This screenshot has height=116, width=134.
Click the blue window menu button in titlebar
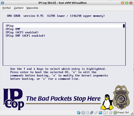coord(2,3)
